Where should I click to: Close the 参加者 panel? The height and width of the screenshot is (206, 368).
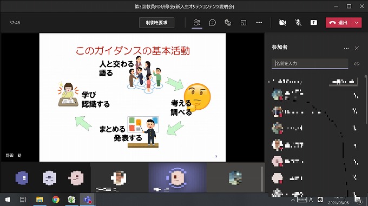coord(357,48)
